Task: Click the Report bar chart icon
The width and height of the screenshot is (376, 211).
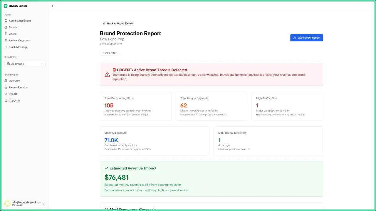Action: [x=6, y=94]
